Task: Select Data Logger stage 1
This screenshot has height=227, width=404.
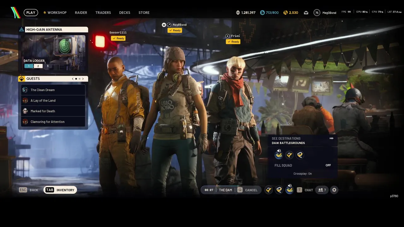Action: click(x=29, y=66)
